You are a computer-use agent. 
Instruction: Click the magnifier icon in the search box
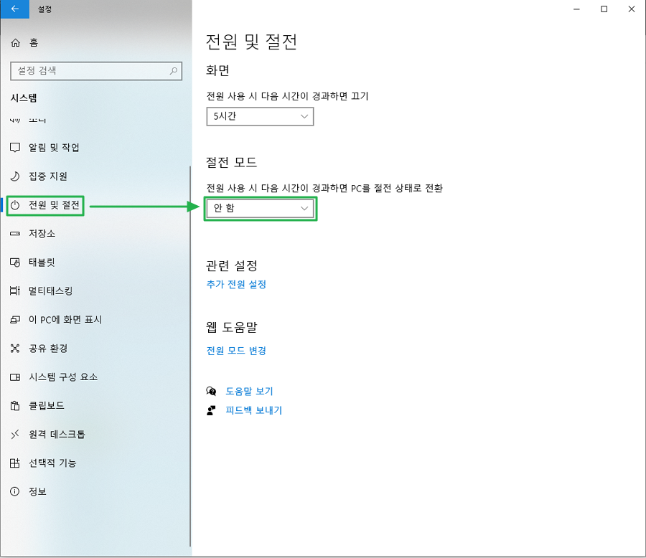[x=174, y=71]
